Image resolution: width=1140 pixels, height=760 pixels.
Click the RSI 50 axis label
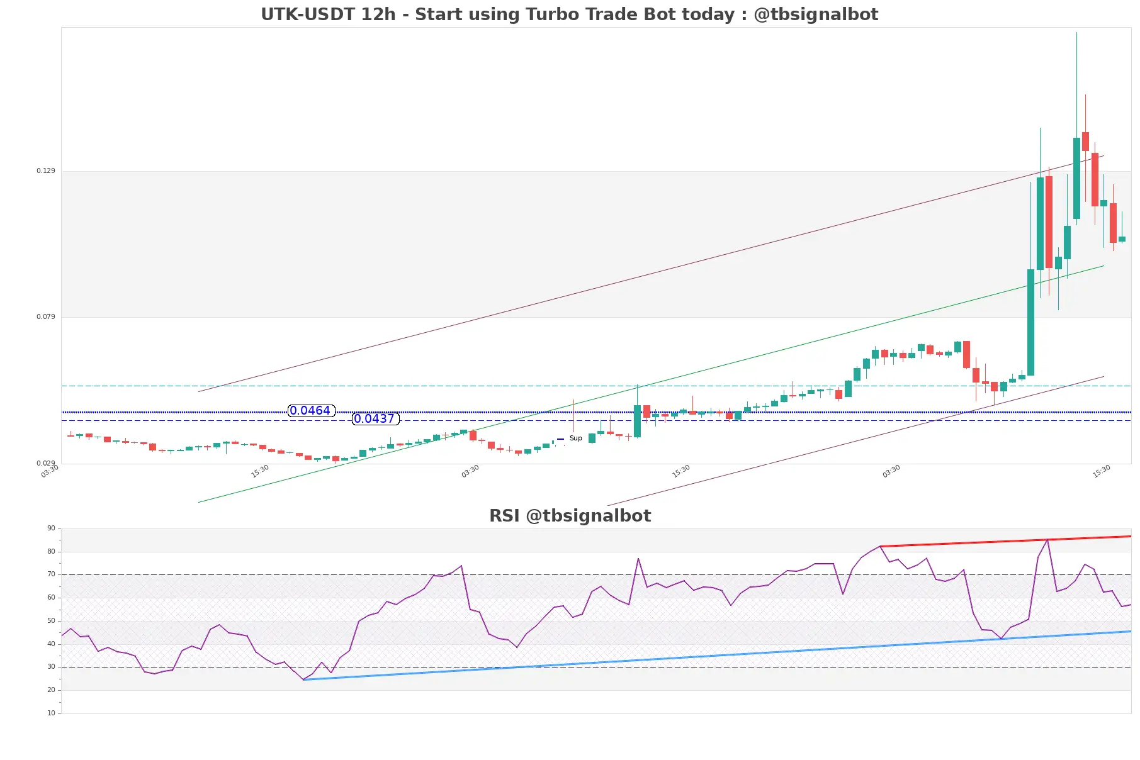[x=51, y=621]
